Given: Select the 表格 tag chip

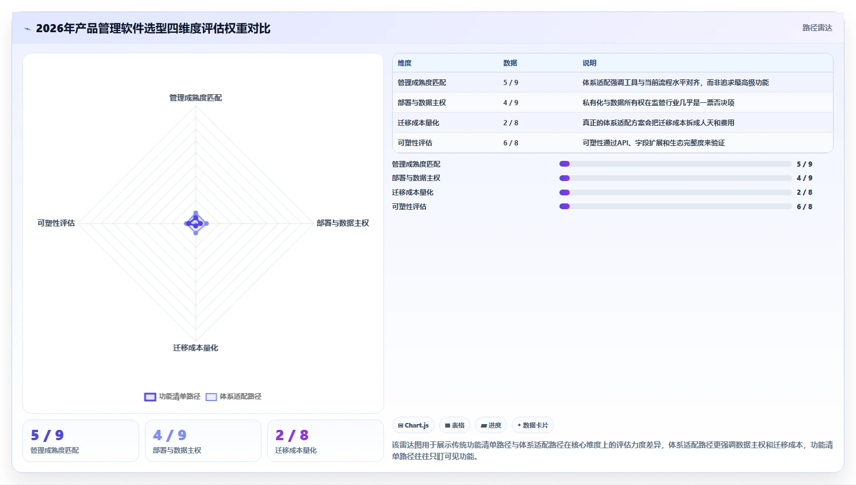Looking at the screenshot, I should click(x=455, y=425).
